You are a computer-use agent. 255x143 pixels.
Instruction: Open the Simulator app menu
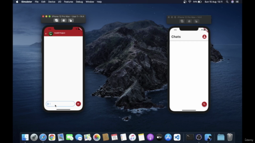[27, 2]
